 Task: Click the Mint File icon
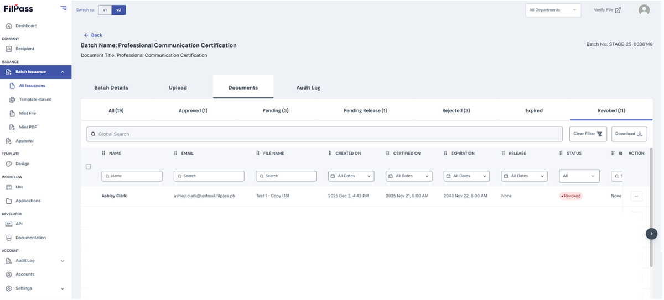12,113
